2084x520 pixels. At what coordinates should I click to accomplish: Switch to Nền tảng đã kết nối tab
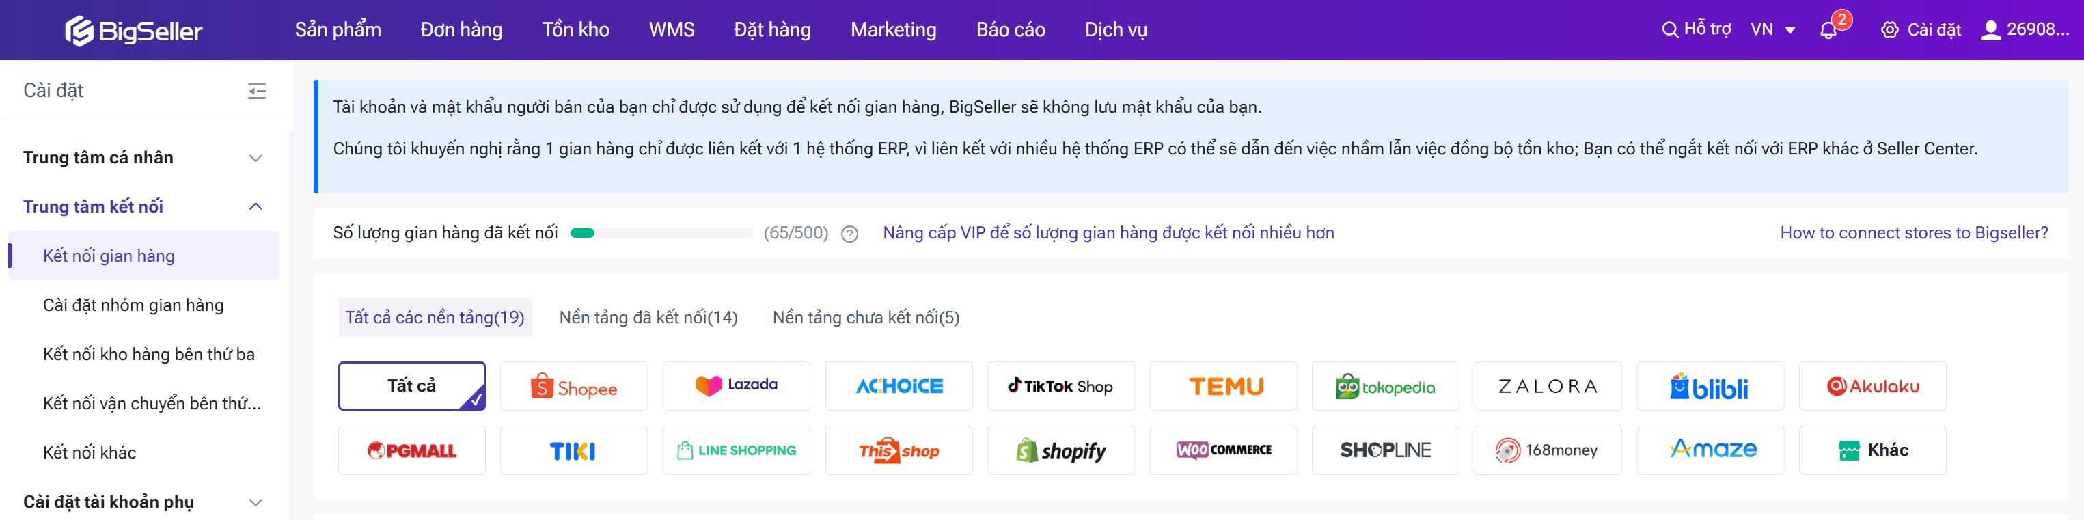click(x=648, y=317)
